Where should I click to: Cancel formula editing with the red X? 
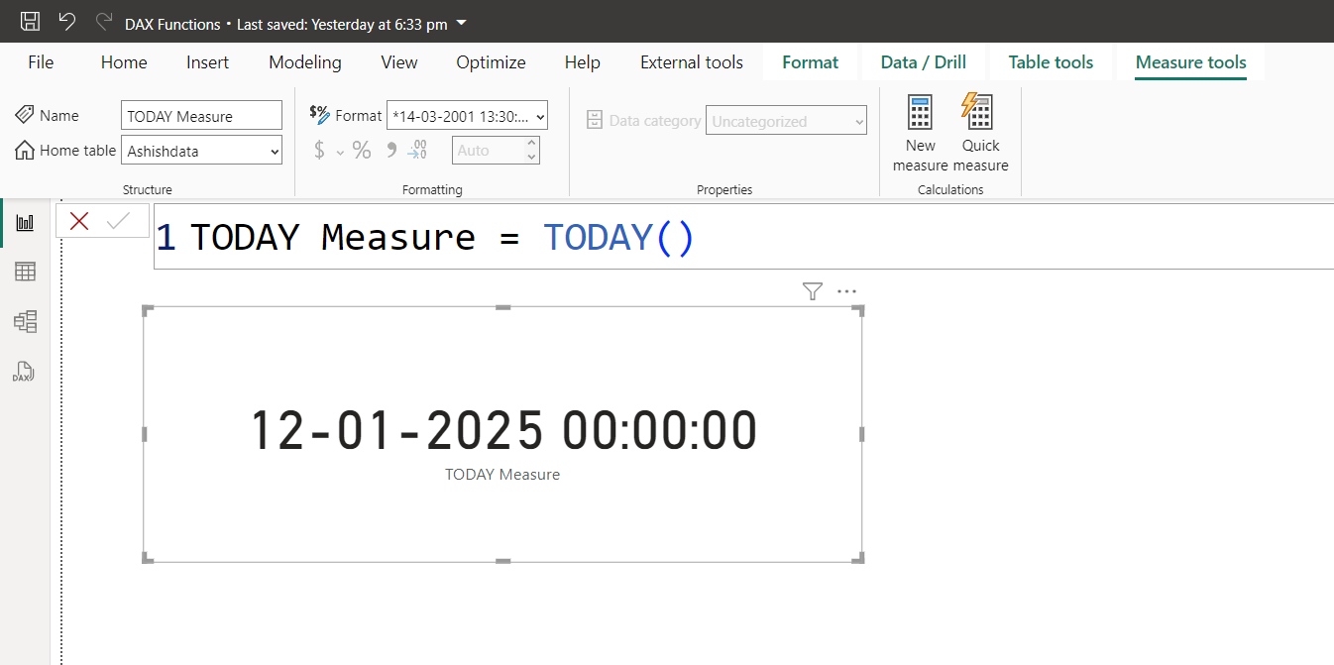[x=78, y=220]
